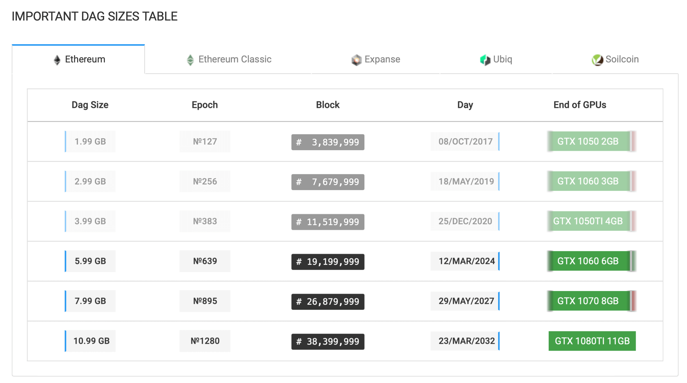Click the faded GTX 1050 2GB badge

tap(588, 141)
